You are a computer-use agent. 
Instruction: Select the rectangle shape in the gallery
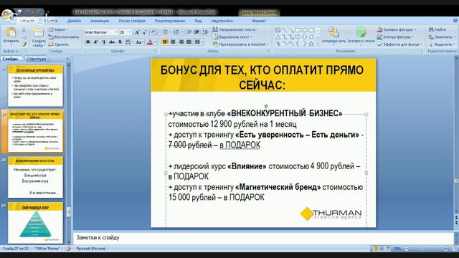298,30
